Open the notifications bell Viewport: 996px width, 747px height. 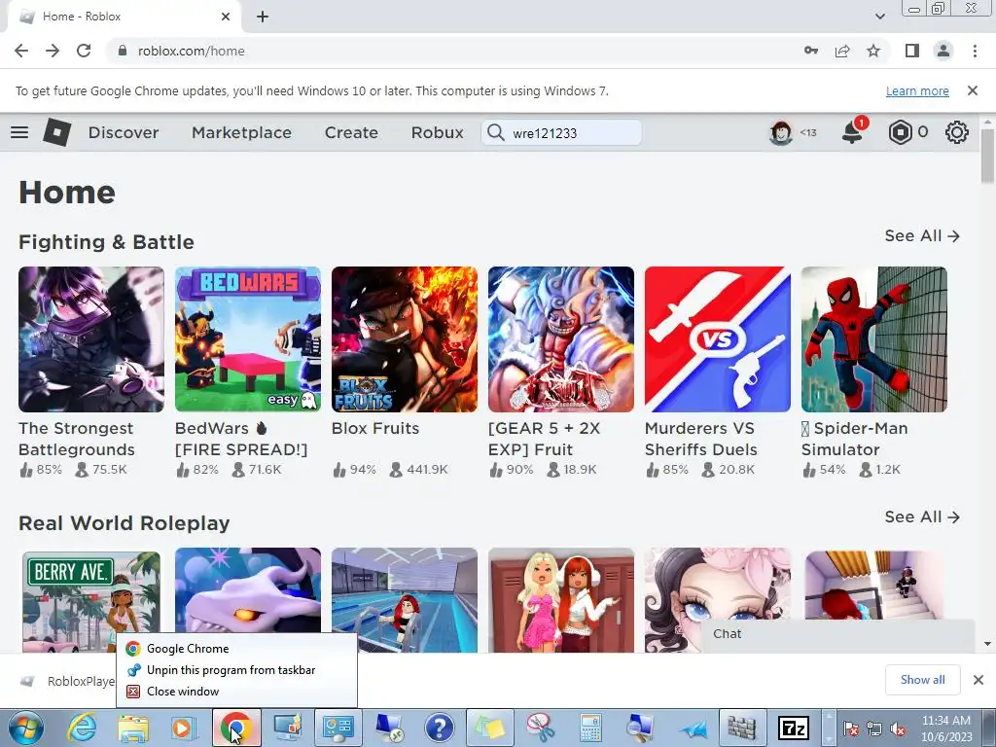[852, 132]
